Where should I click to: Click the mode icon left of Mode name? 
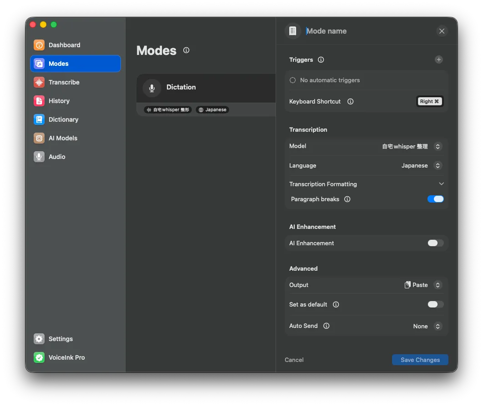[x=292, y=31]
